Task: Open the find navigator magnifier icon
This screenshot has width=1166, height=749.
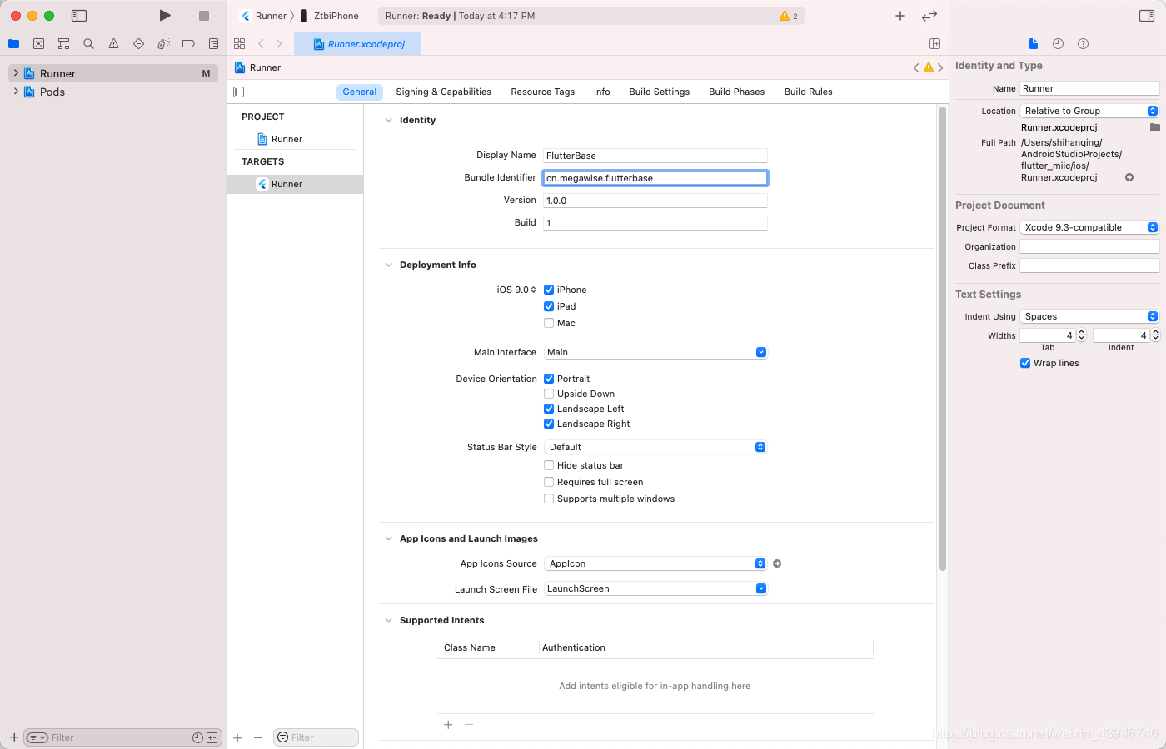Action: coord(88,44)
